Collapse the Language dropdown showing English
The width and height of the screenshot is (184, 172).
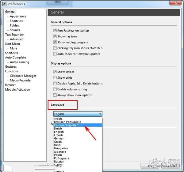[78, 114]
